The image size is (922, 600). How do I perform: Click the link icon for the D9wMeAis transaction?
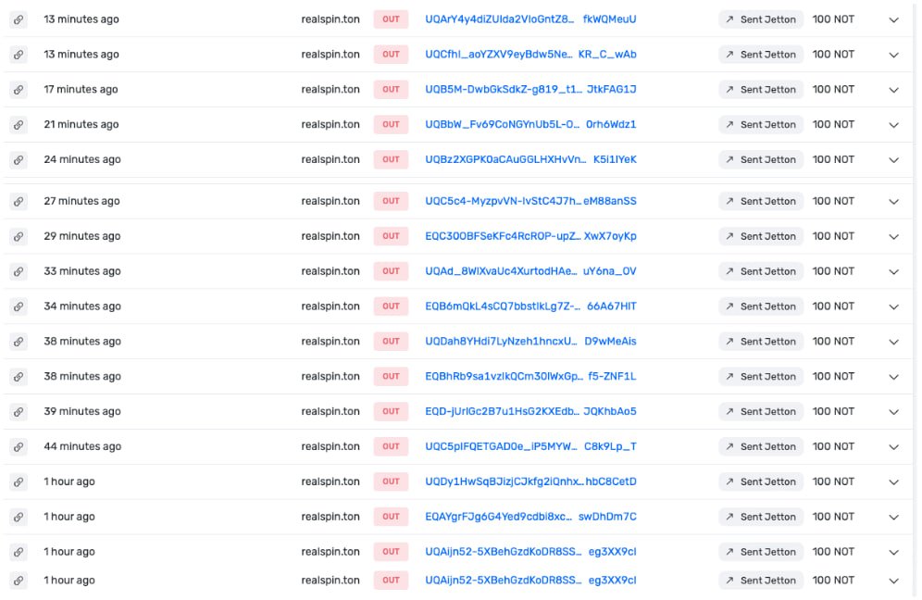click(x=19, y=341)
